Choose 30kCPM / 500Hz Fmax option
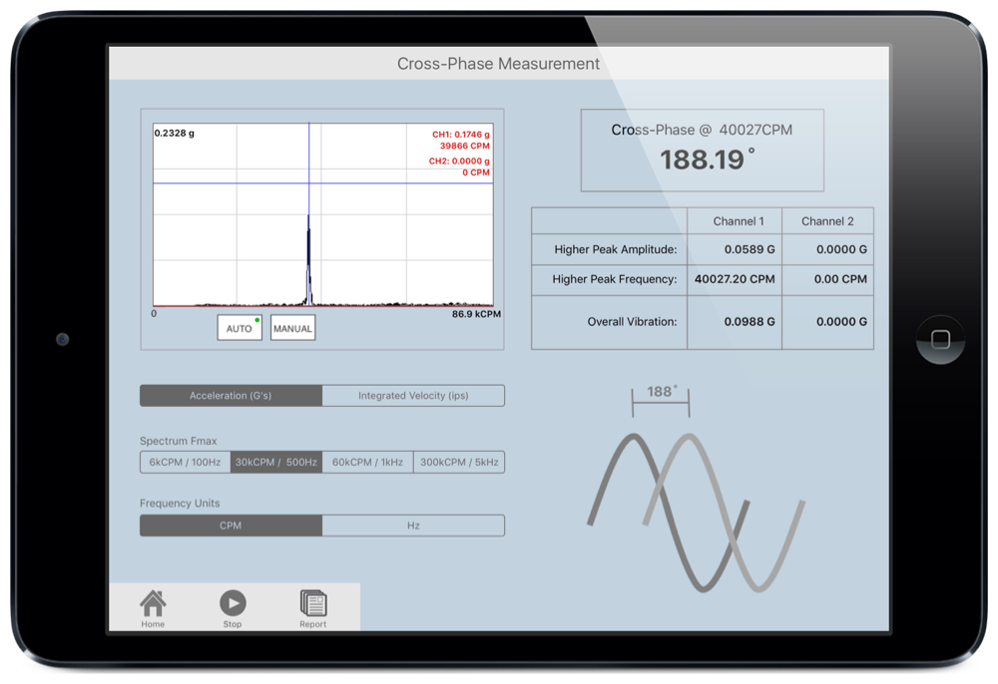The height and width of the screenshot is (684, 998). 276,462
